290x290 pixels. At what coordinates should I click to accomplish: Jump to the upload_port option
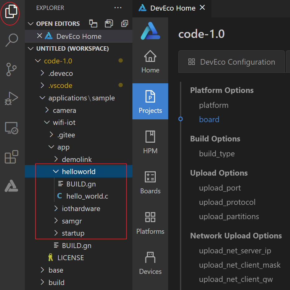(x=220, y=188)
